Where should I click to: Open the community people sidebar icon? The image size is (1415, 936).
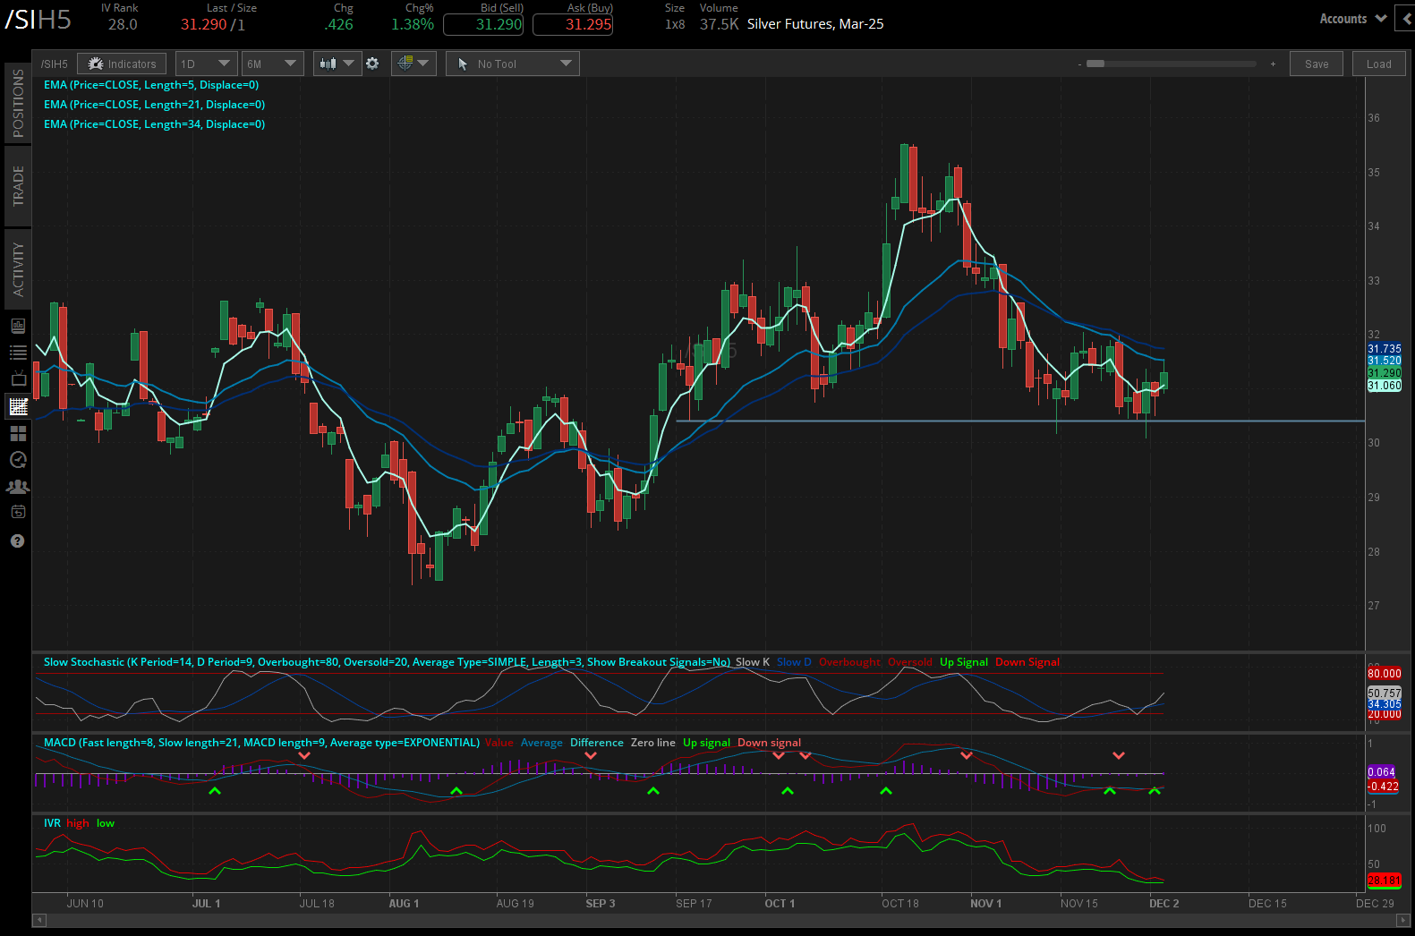coord(17,487)
